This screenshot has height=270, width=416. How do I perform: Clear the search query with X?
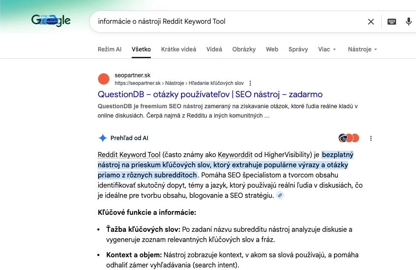[371, 22]
